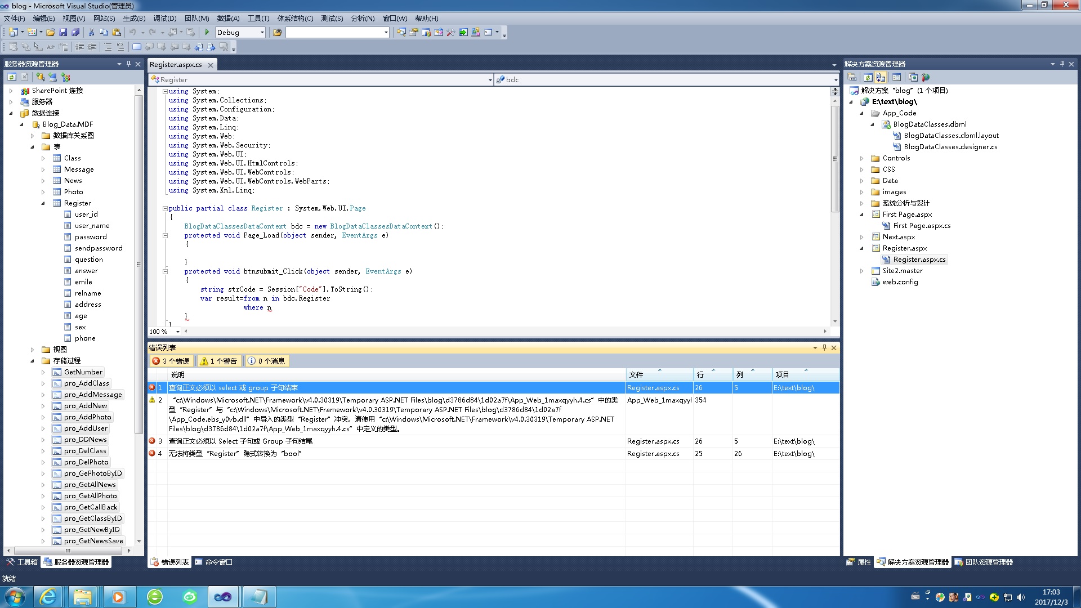Toggle a bookmark with the bookmark icon
This screenshot has height=608, width=1081.
click(137, 47)
